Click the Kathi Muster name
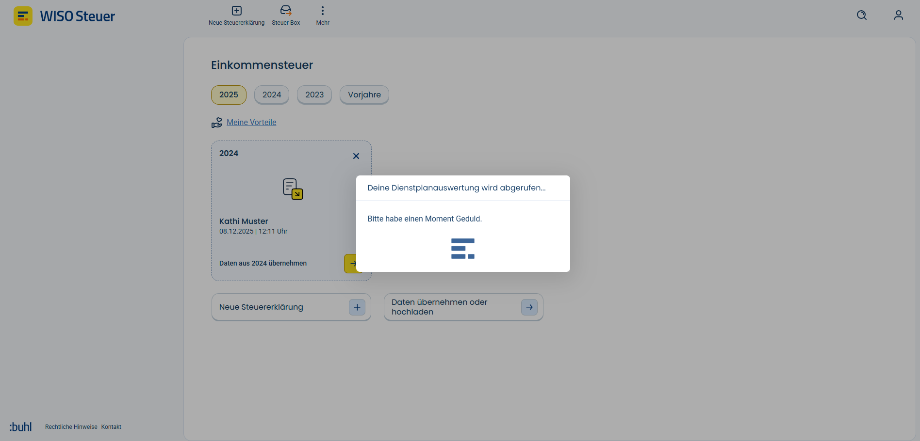This screenshot has width=920, height=441. [x=244, y=221]
